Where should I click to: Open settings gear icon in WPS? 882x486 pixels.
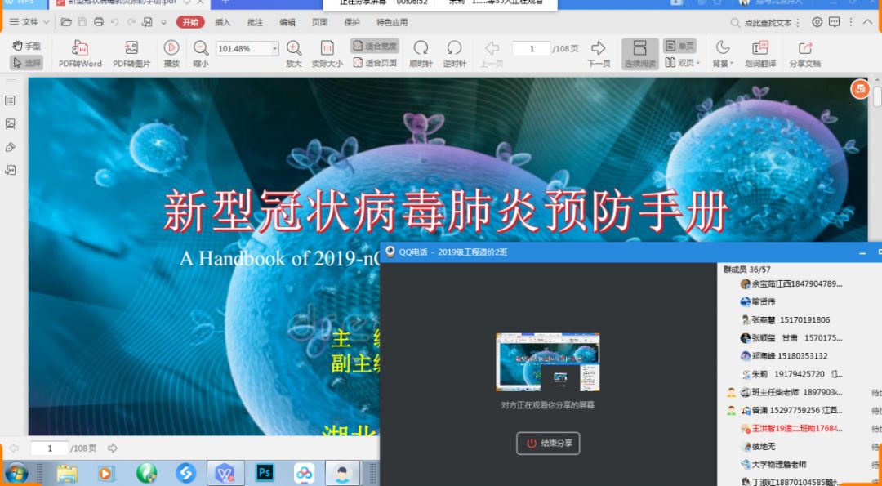(x=817, y=22)
